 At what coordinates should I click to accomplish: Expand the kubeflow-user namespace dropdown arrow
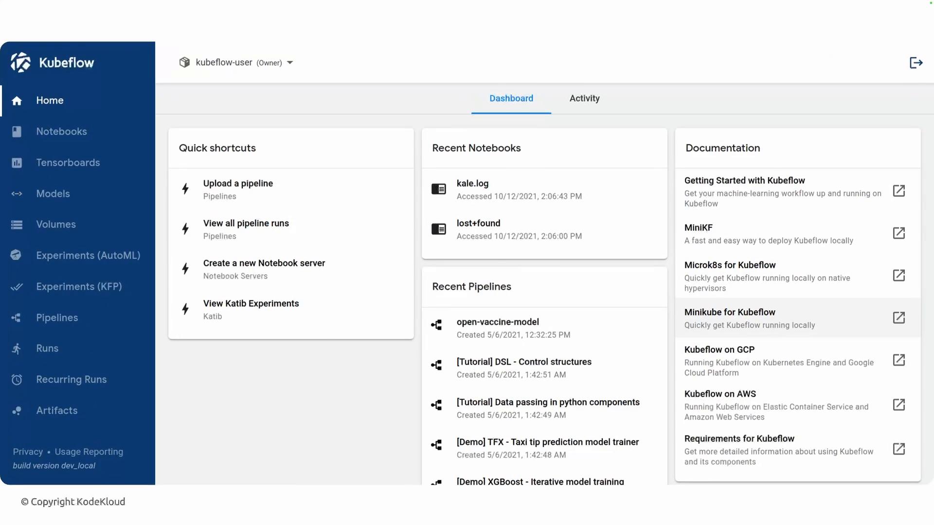click(290, 63)
